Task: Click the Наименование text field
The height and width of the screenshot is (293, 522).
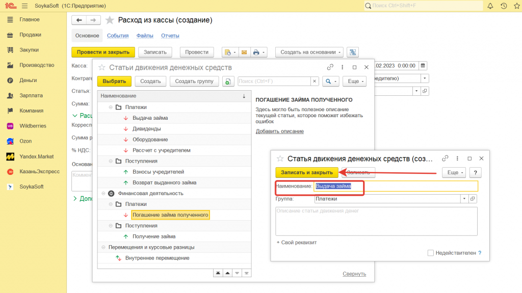Action: pos(396,187)
